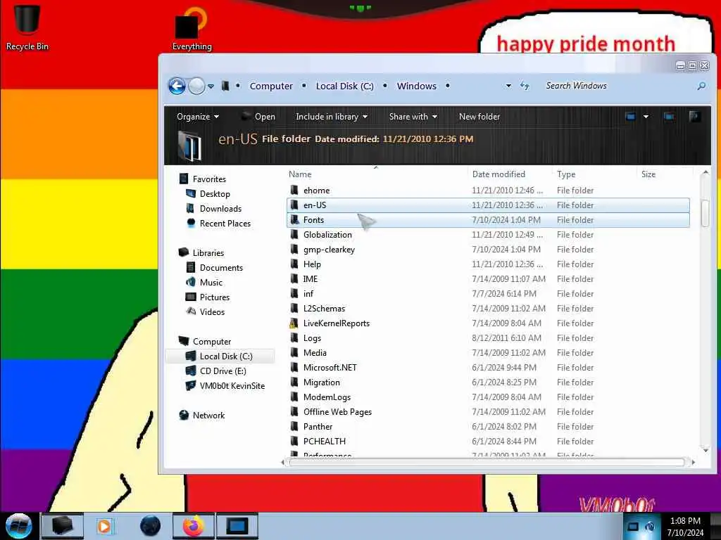721x540 pixels.
Task: Select the Help folder icon
Action: tap(294, 264)
